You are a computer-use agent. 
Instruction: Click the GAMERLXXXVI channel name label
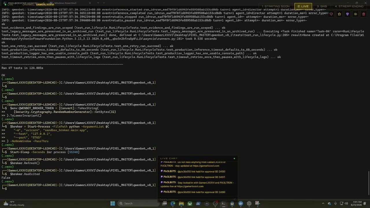[45, 5]
